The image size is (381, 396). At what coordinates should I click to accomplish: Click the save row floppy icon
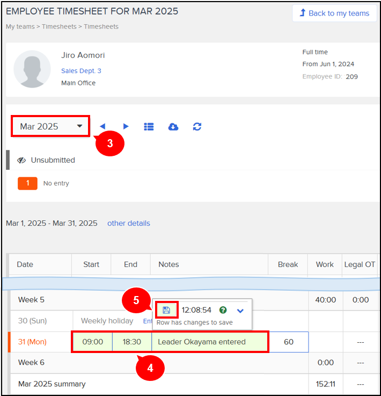(166, 310)
